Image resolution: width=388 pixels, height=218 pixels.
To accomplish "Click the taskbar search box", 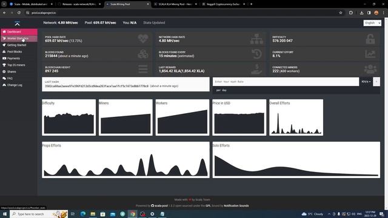I will pyautogui.click(x=39, y=214).
